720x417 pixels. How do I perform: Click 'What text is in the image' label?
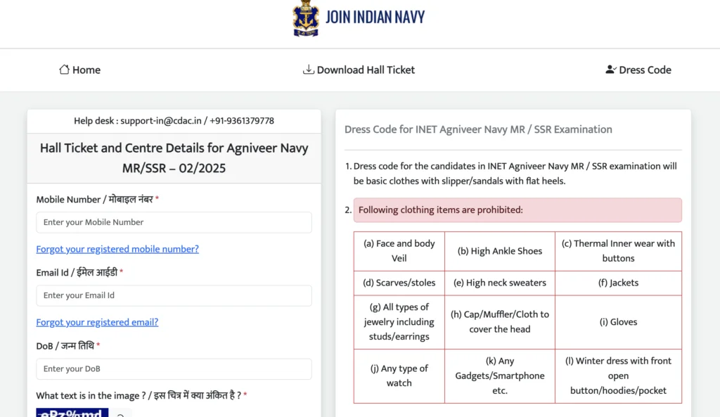pyautogui.click(x=141, y=395)
